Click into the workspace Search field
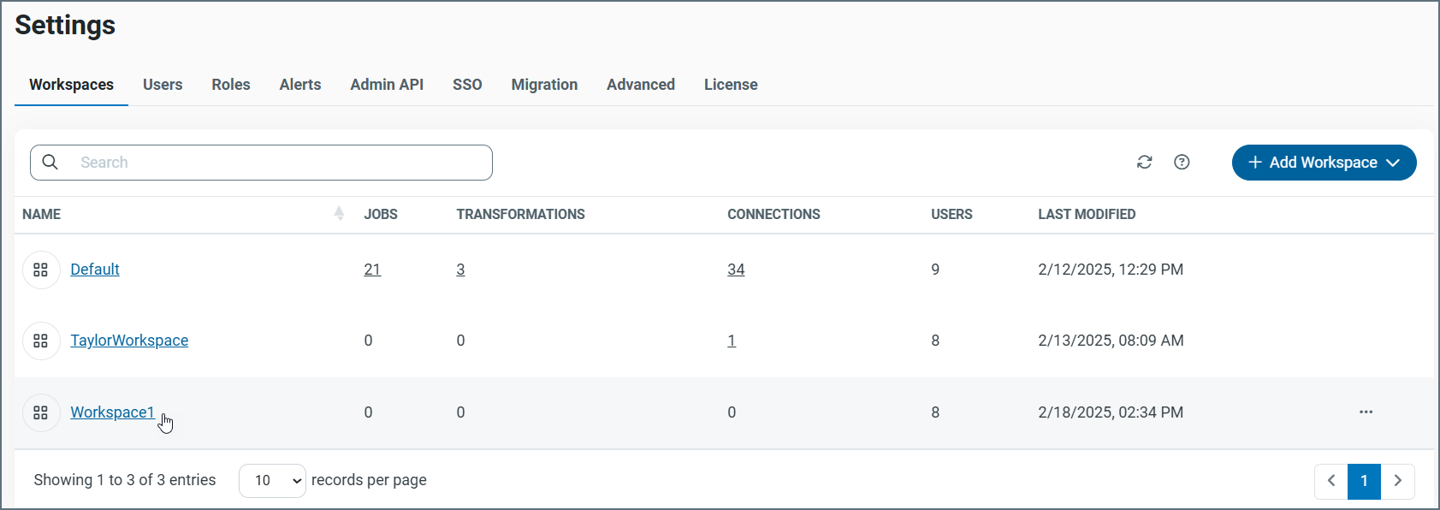The image size is (1440, 510). pos(274,163)
